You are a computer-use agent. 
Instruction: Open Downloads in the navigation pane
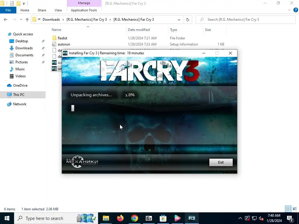coord(24,48)
